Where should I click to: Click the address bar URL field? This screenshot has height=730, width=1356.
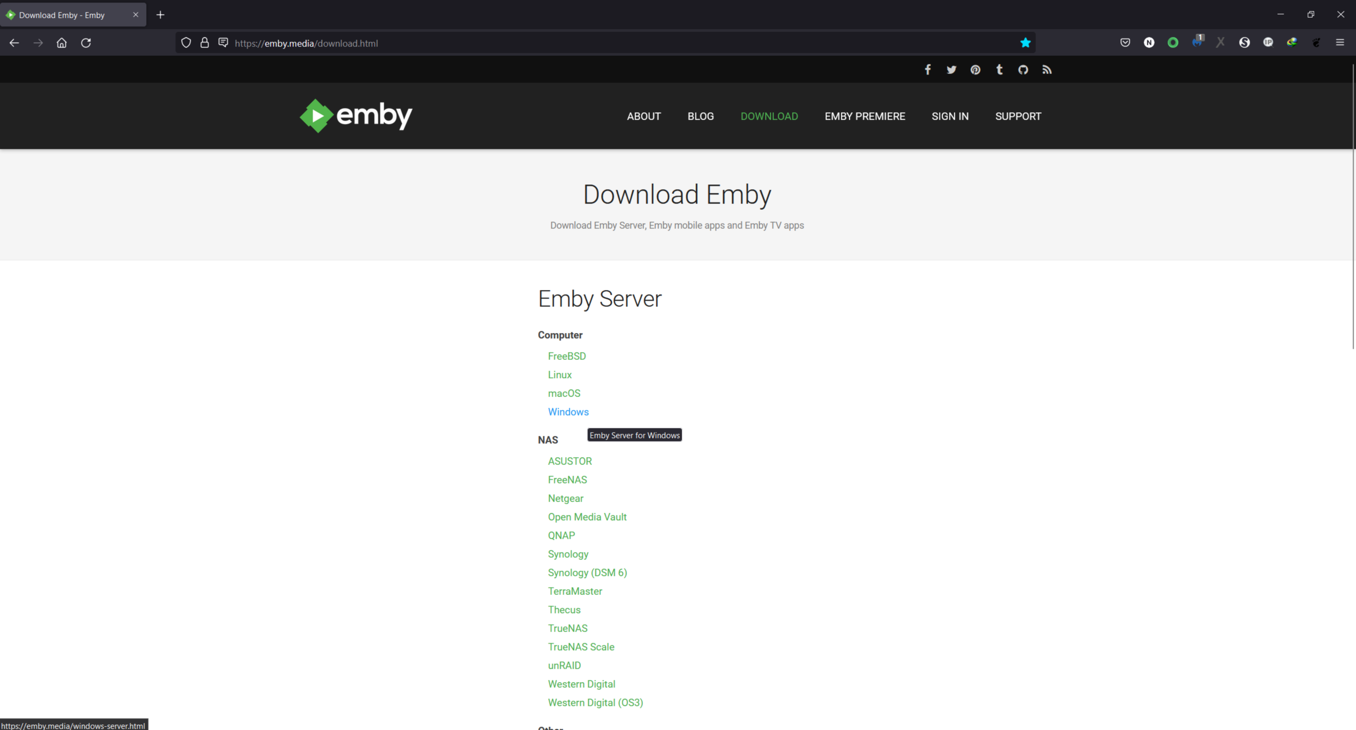605,43
